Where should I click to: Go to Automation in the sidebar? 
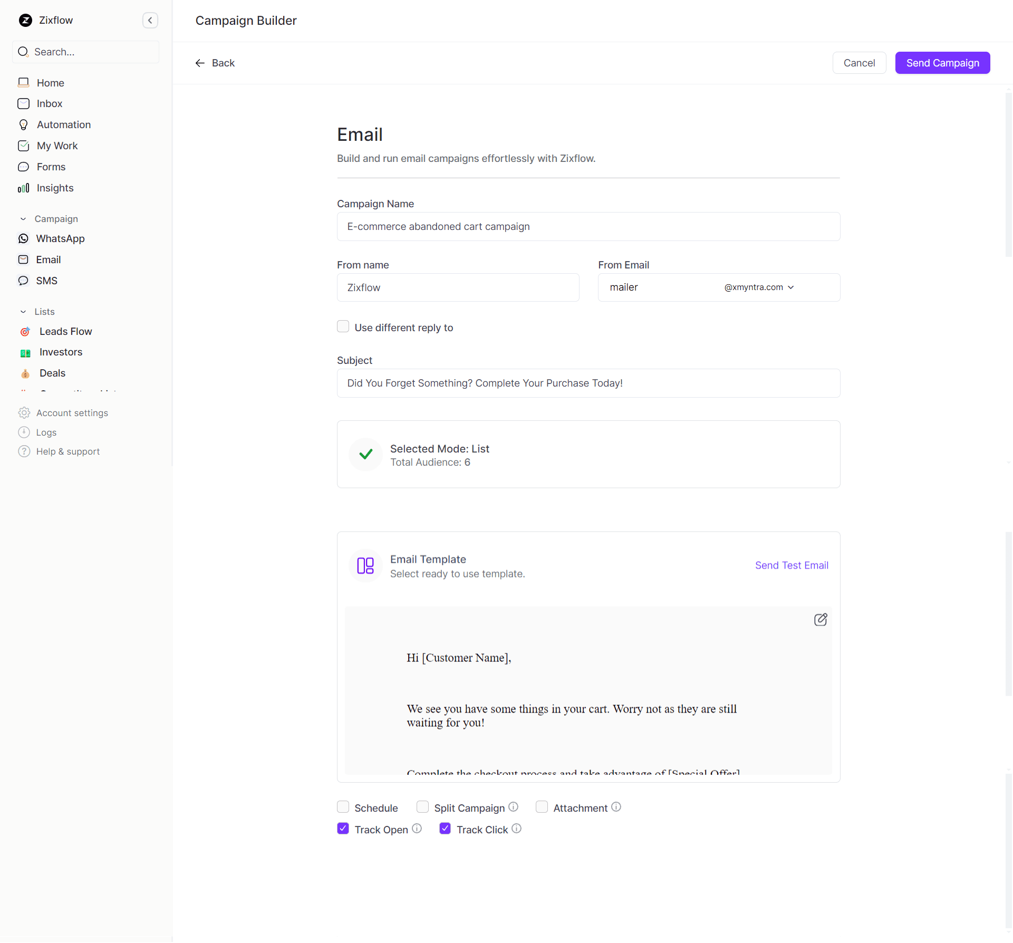pyautogui.click(x=63, y=125)
